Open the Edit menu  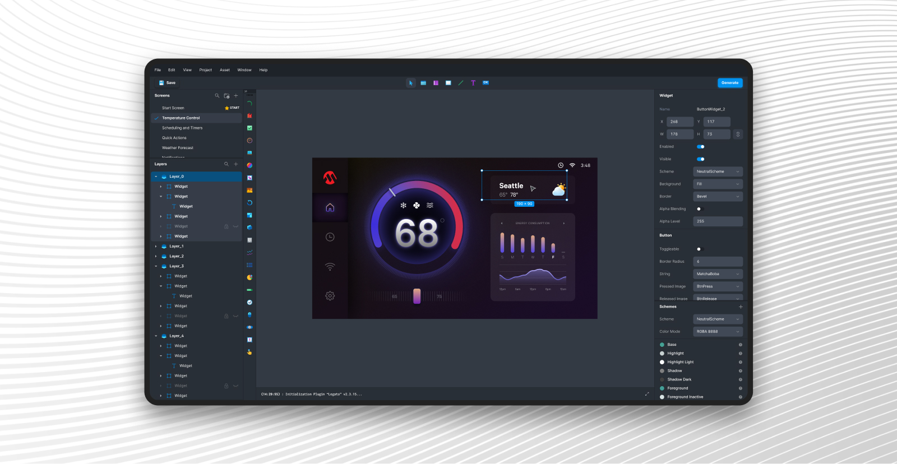172,70
